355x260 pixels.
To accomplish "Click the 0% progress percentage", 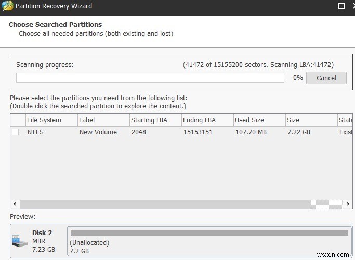I will (298, 77).
